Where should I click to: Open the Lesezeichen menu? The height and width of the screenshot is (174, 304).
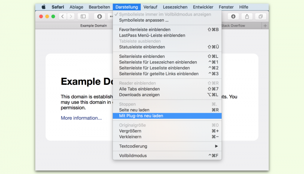tap(175, 7)
